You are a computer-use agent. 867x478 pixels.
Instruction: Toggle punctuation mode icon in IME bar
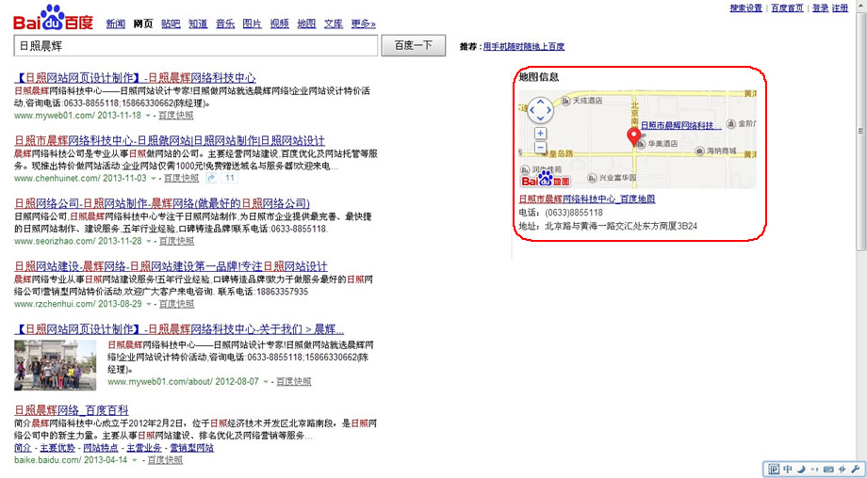click(814, 470)
